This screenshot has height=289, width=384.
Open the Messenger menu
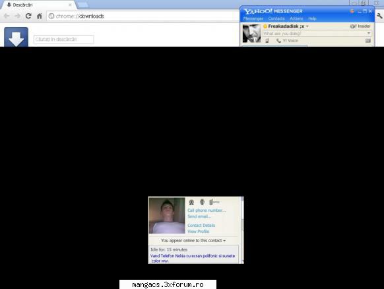[253, 18]
